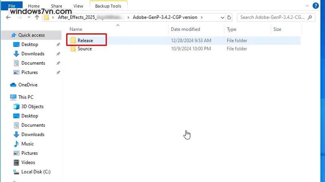Open the Videos folder in the sidebar
Screen dimensions: 325x182
[x=28, y=162]
